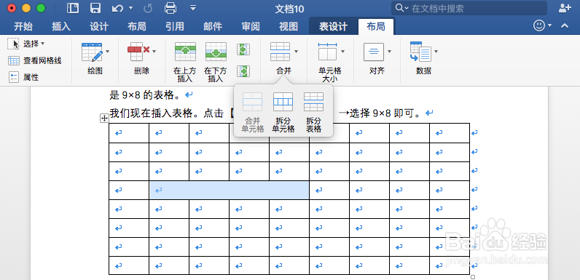Click the redo arrow icon

148,8
